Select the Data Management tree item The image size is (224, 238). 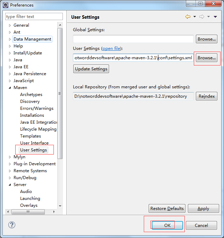click(32, 39)
